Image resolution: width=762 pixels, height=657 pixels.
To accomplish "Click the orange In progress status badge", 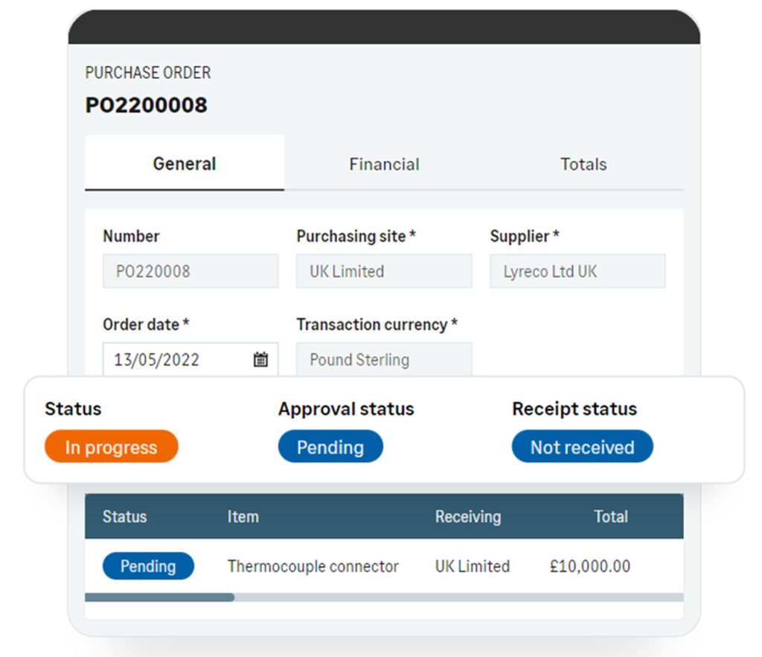I will pos(112,446).
